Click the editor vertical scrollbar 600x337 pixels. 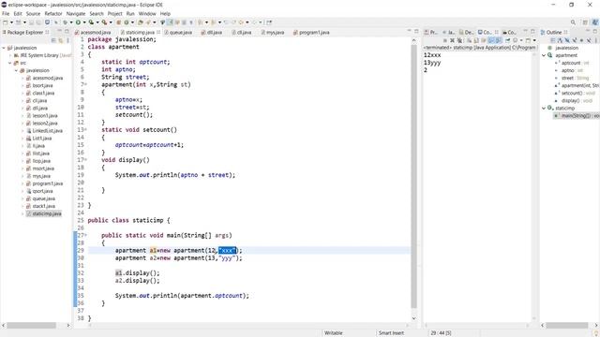413,176
